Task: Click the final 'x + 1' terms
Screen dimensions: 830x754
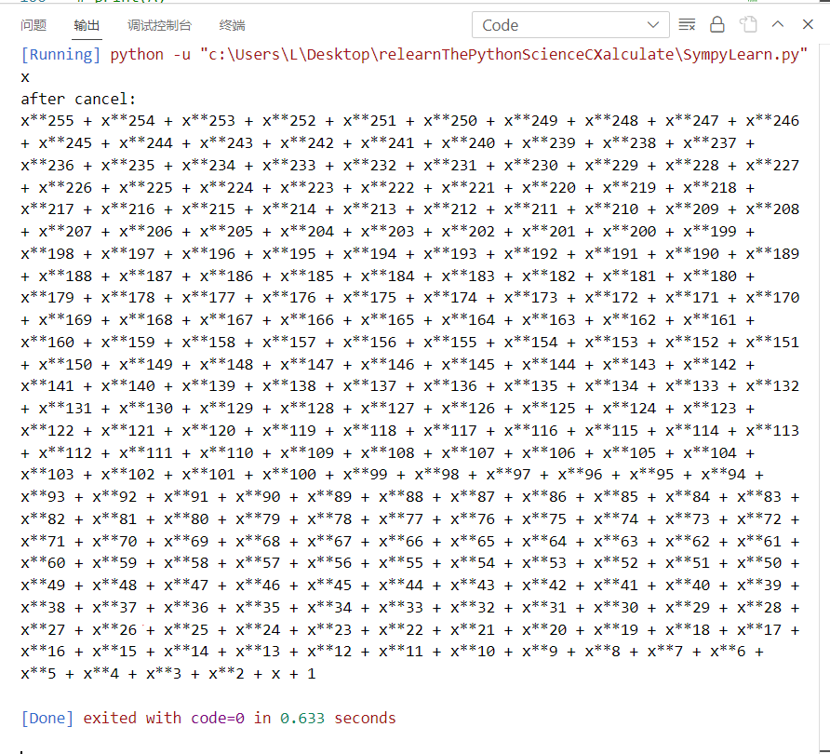Action: point(293,674)
